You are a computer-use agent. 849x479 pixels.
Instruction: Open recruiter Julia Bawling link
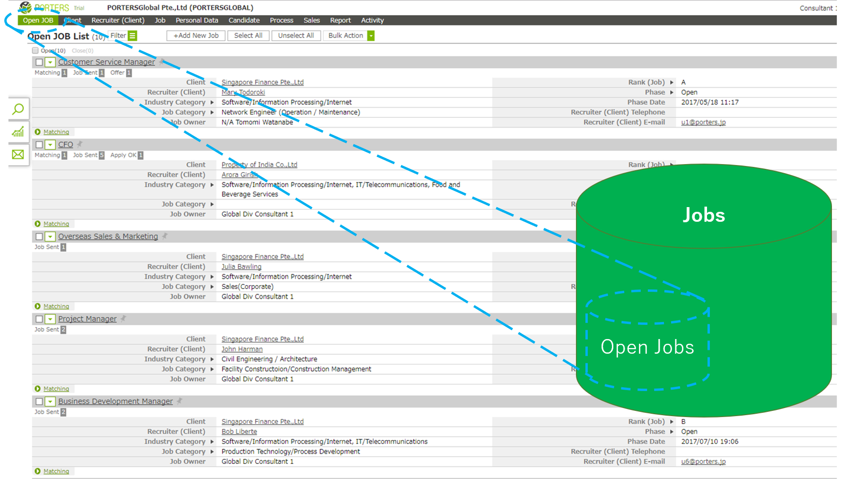[241, 267]
